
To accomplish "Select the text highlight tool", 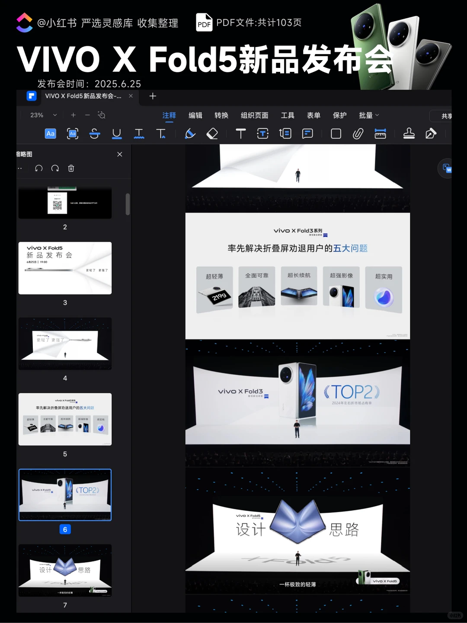I will (x=50, y=134).
